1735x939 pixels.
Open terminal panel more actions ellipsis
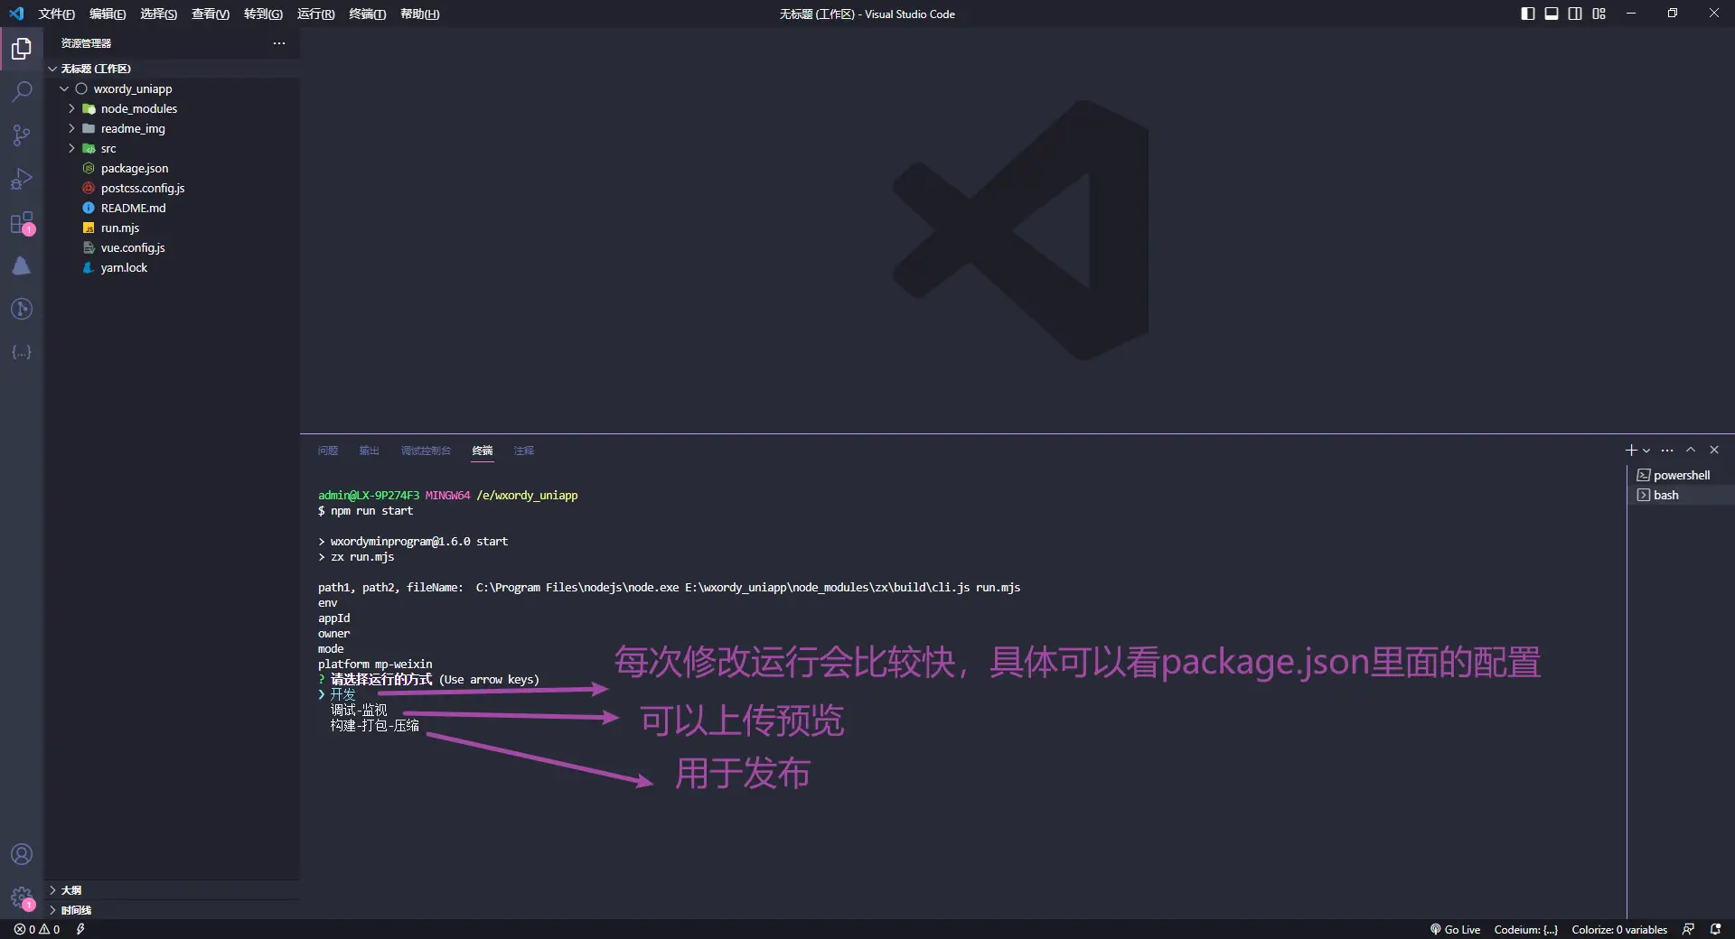tap(1667, 450)
